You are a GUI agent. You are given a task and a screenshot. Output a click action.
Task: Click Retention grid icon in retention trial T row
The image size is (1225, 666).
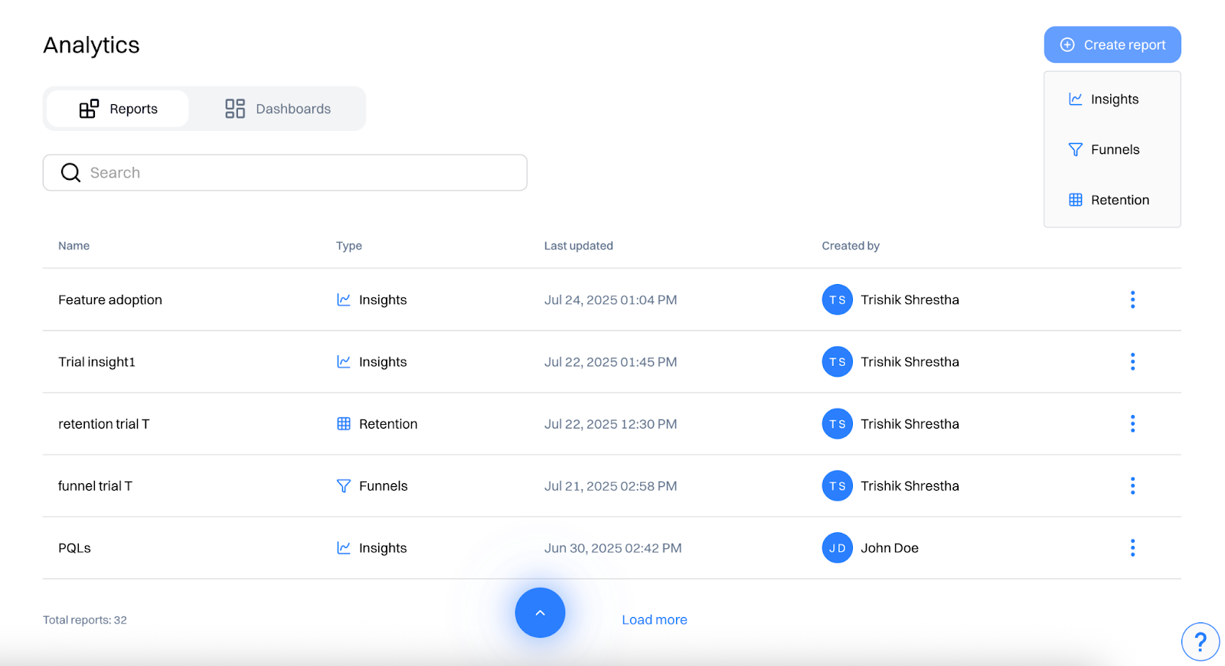(x=344, y=424)
